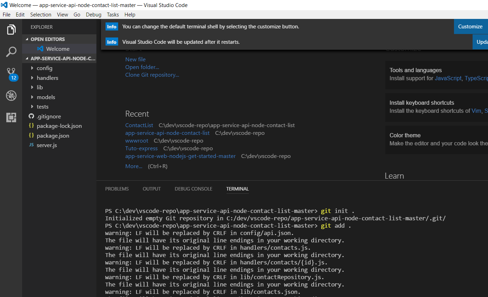Switch to the PROBLEMS panel tab
Image resolution: width=488 pixels, height=297 pixels.
pos(117,189)
